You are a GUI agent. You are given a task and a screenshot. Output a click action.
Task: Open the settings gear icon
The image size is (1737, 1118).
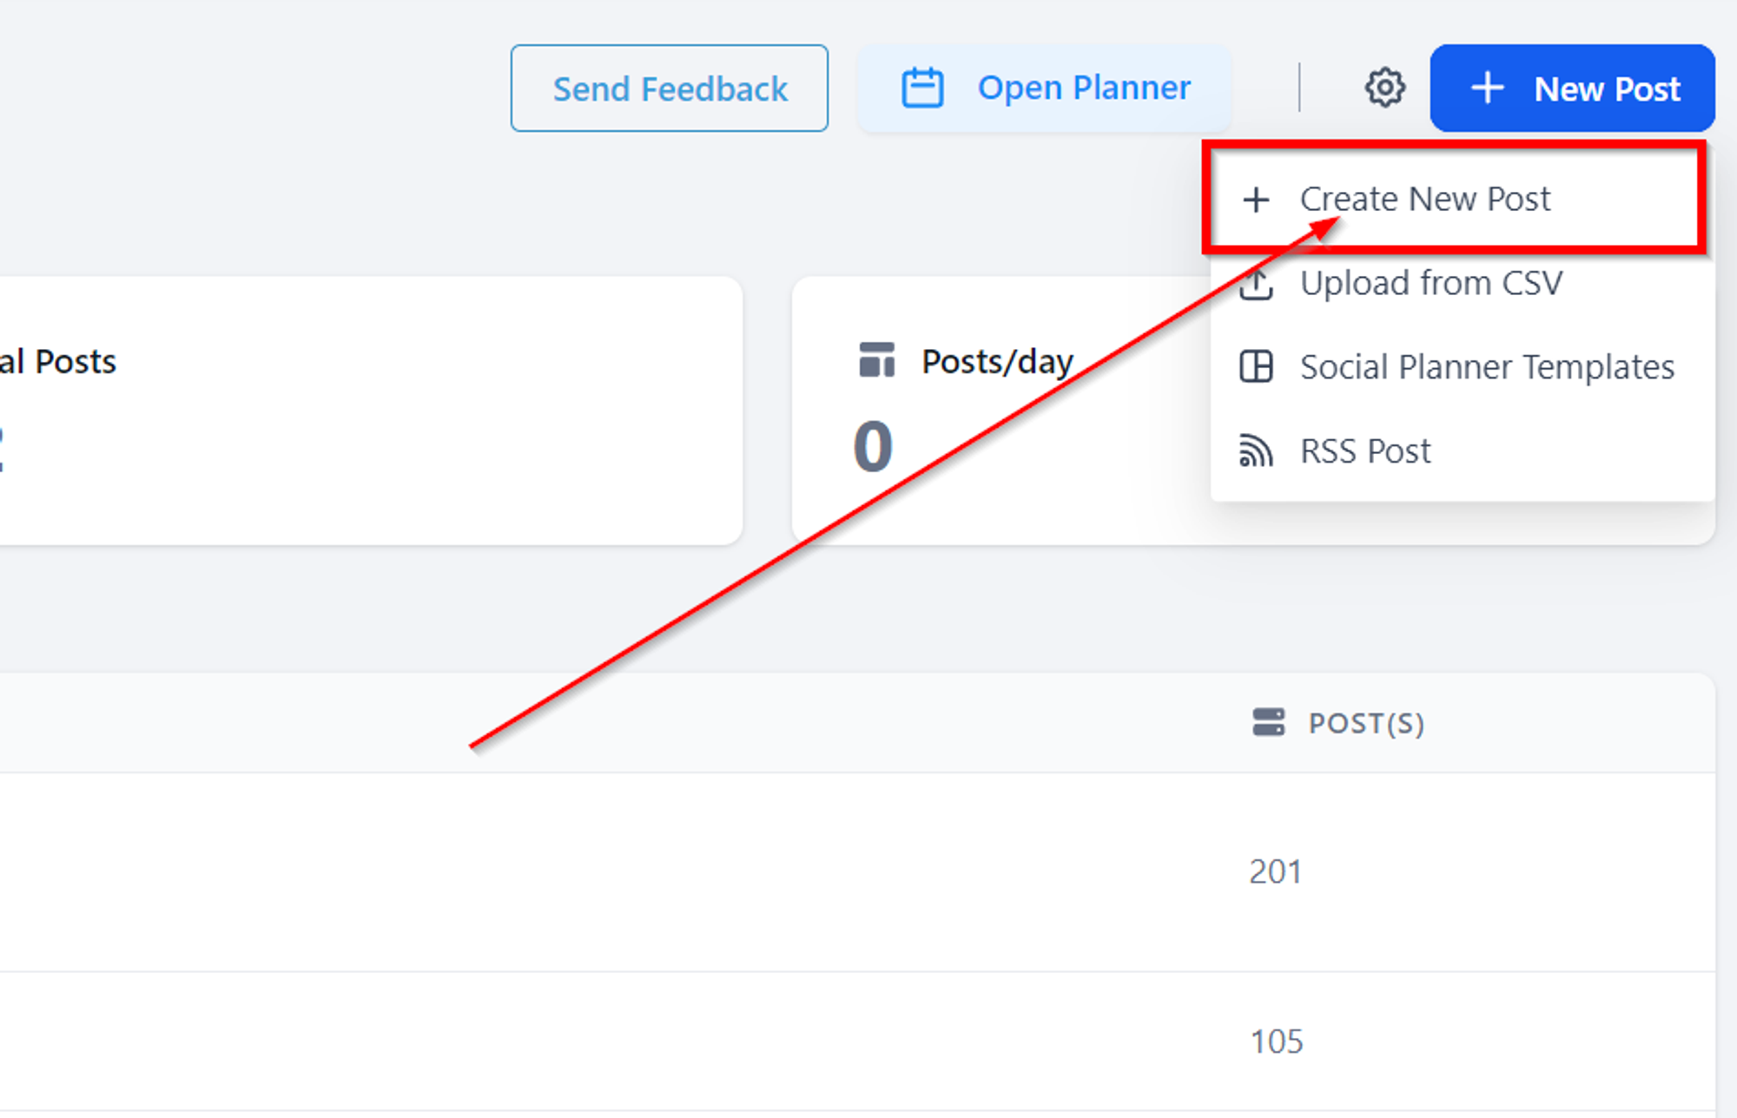click(x=1384, y=88)
